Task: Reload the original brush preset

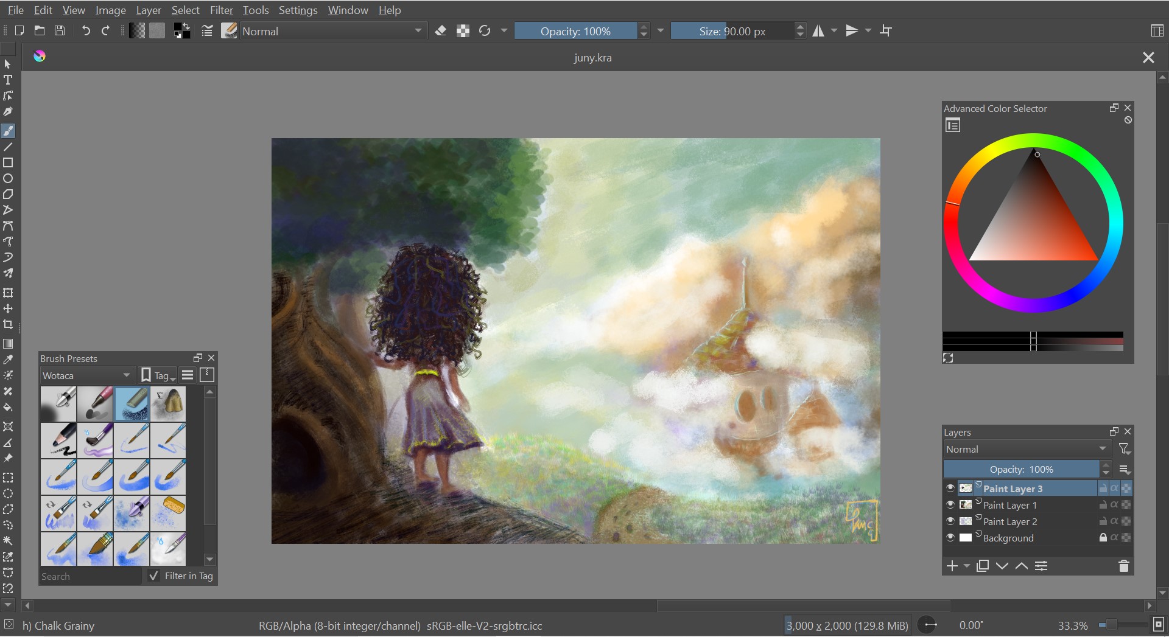Action: tap(485, 30)
